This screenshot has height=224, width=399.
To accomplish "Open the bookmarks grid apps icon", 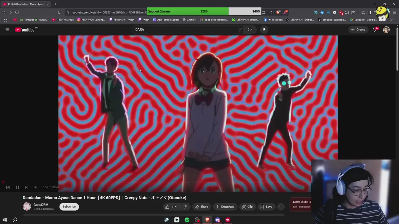I will tap(5, 20).
